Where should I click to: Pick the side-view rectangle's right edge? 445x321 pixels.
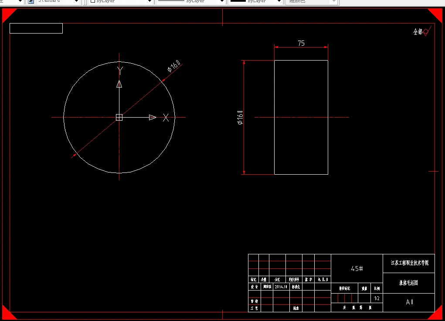[328, 118]
